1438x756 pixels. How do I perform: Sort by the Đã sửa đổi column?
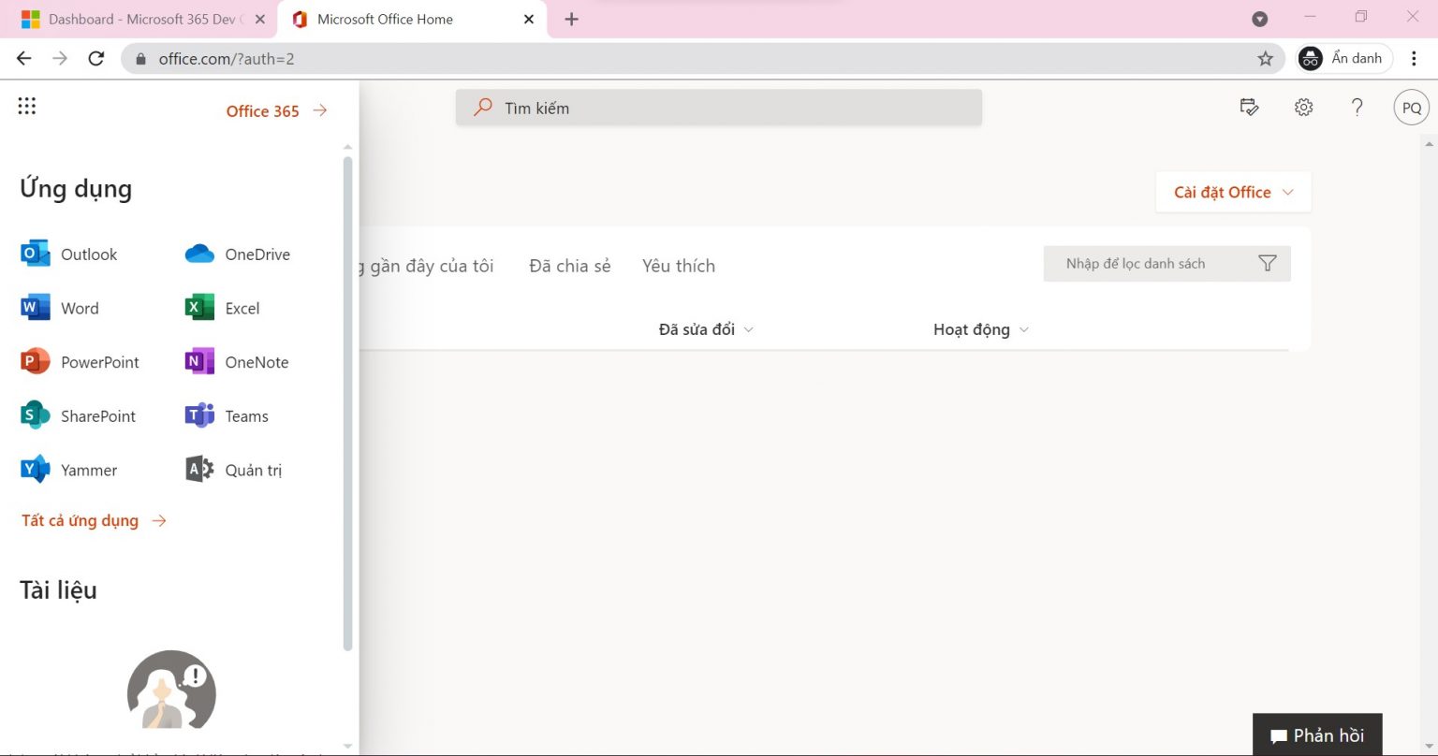697,329
